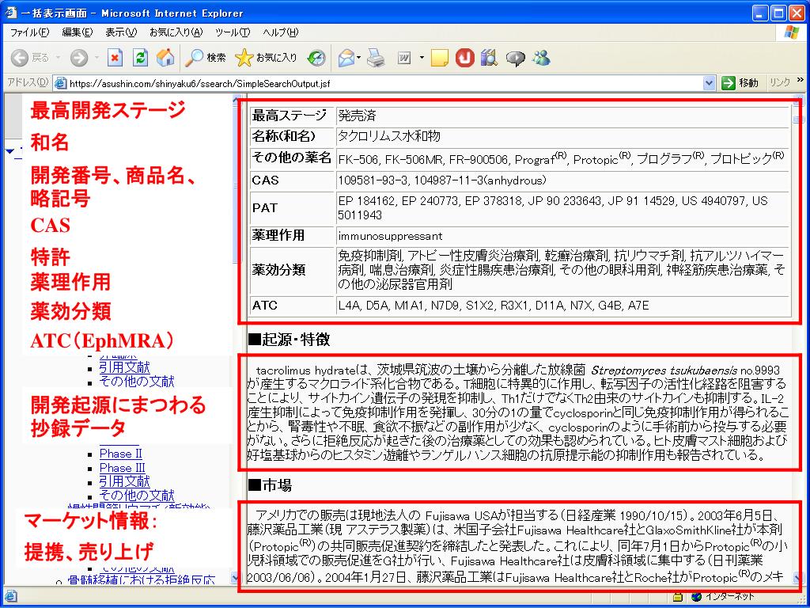Viewport: 810px width, 608px height.
Task: Refresh the page with green arrows icon
Action: coord(140,58)
